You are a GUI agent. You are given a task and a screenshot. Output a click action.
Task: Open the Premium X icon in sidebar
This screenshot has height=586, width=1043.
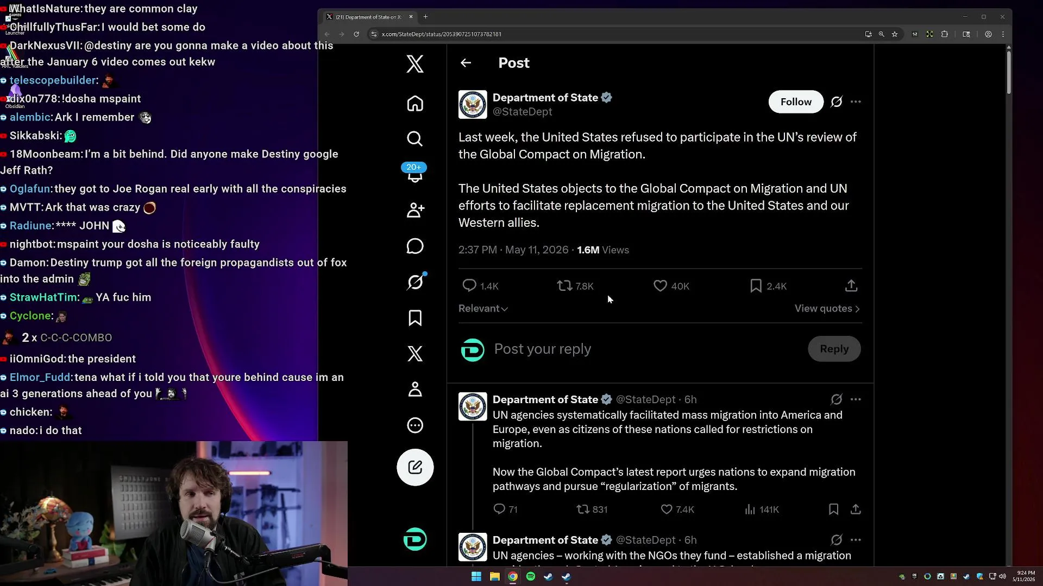point(415,354)
